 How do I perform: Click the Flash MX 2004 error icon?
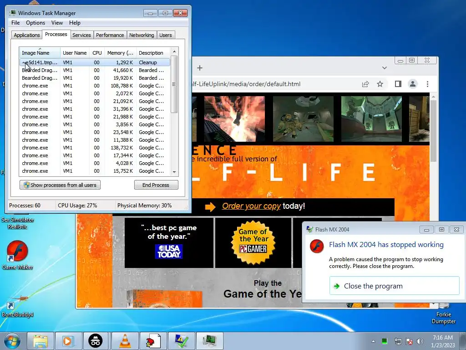click(x=317, y=246)
